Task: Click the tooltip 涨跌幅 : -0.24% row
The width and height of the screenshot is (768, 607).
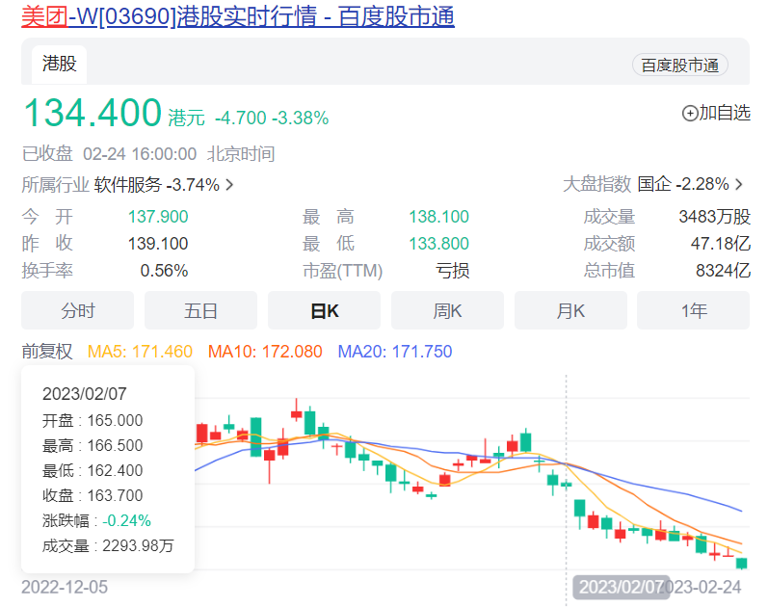Action: click(x=96, y=520)
